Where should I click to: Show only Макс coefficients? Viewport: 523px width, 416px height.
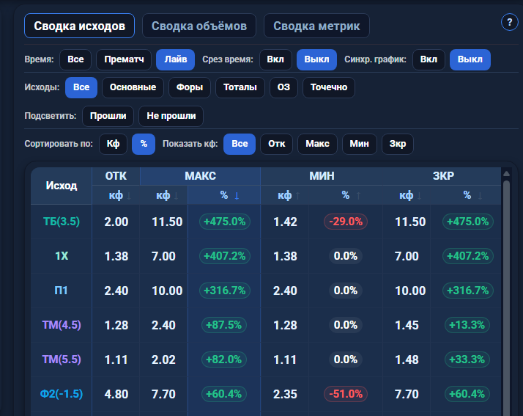[318, 144]
